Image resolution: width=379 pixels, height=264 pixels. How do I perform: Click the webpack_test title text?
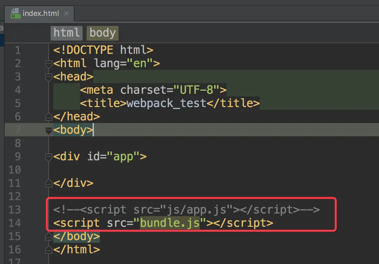(166, 103)
